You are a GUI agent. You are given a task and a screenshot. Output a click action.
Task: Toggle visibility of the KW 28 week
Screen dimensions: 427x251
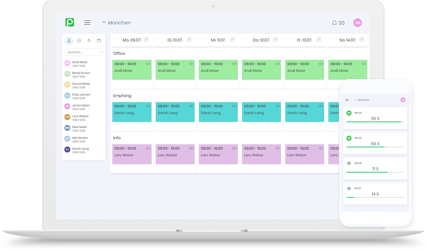click(349, 112)
